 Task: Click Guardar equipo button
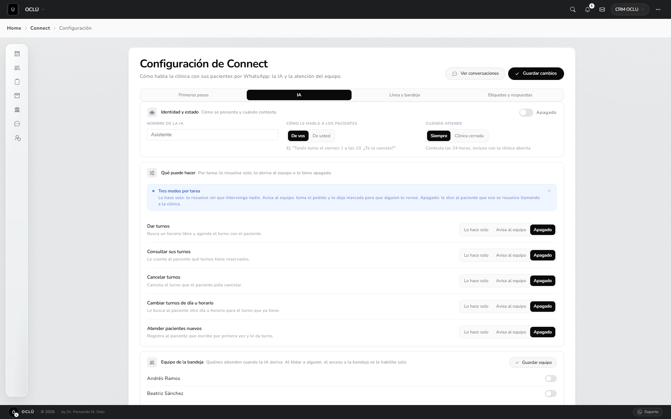pyautogui.click(x=533, y=362)
